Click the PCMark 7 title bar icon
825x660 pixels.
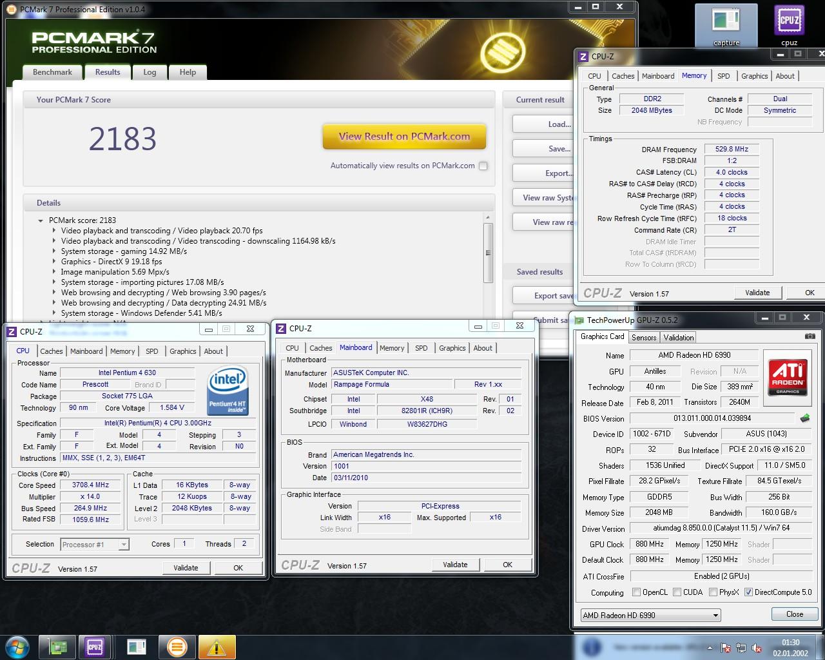click(x=12, y=9)
